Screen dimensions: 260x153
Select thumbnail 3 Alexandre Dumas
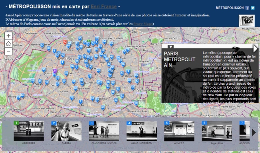[x=104, y=131]
